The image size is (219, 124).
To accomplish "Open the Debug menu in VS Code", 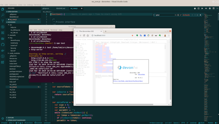I will click(x=30, y=5).
